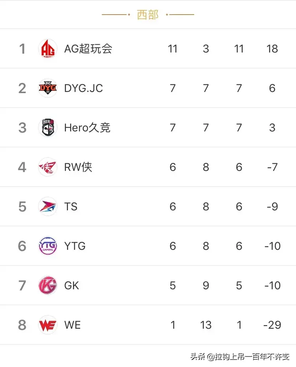Click the DYG.JC team name
The width and height of the screenshot is (296, 367).
coord(83,88)
